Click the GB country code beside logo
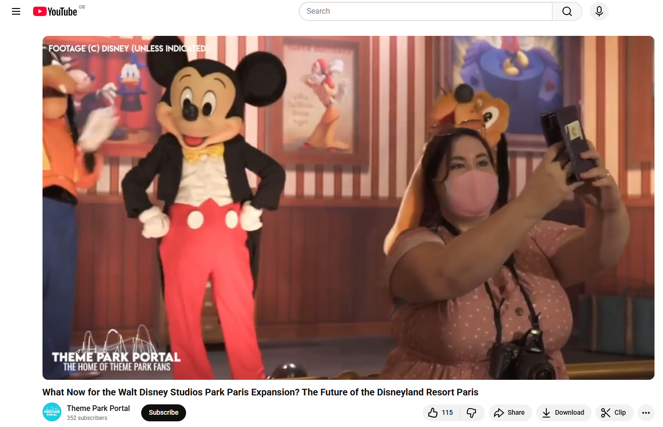The width and height of the screenshot is (663, 427). tap(82, 7)
